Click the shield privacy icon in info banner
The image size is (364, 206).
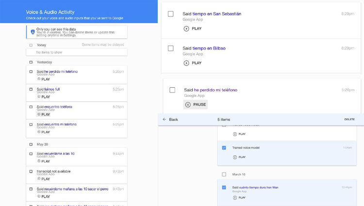point(33,32)
